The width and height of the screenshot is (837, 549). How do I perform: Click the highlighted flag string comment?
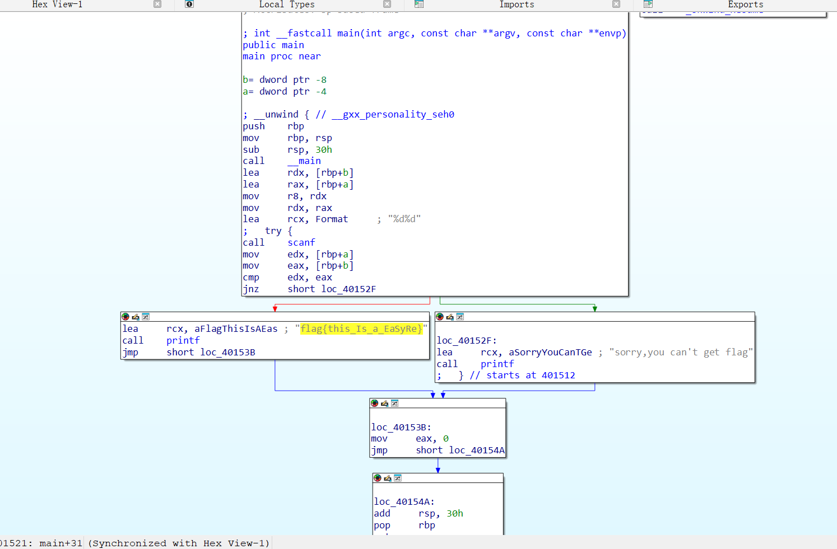(361, 329)
